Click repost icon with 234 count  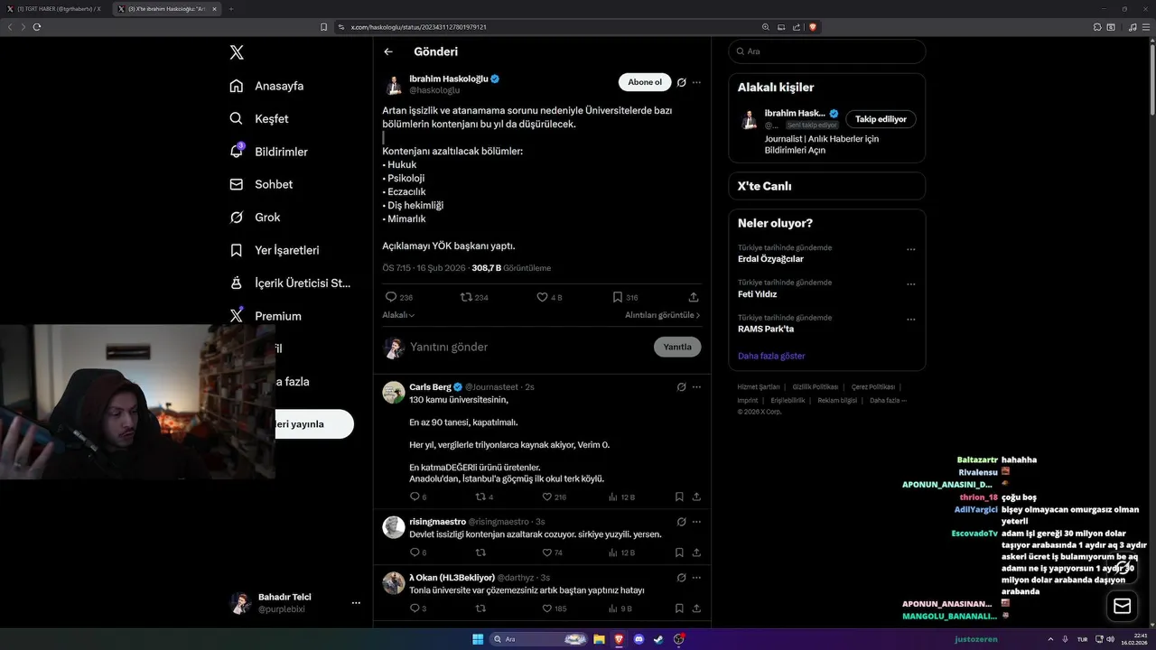click(x=466, y=297)
